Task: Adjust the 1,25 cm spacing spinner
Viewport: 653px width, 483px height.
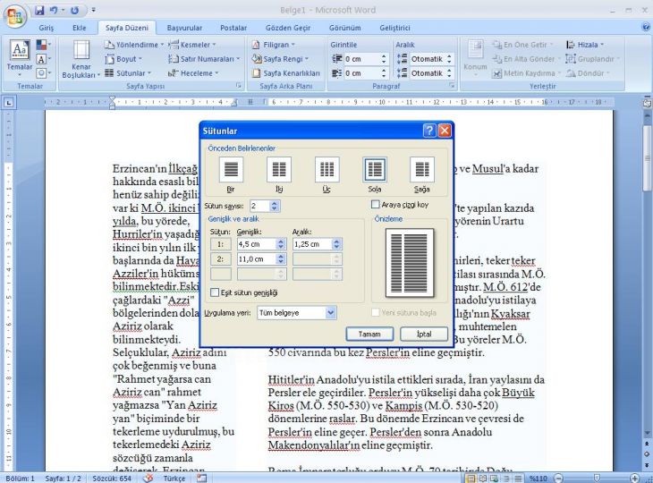Action: 337,244
